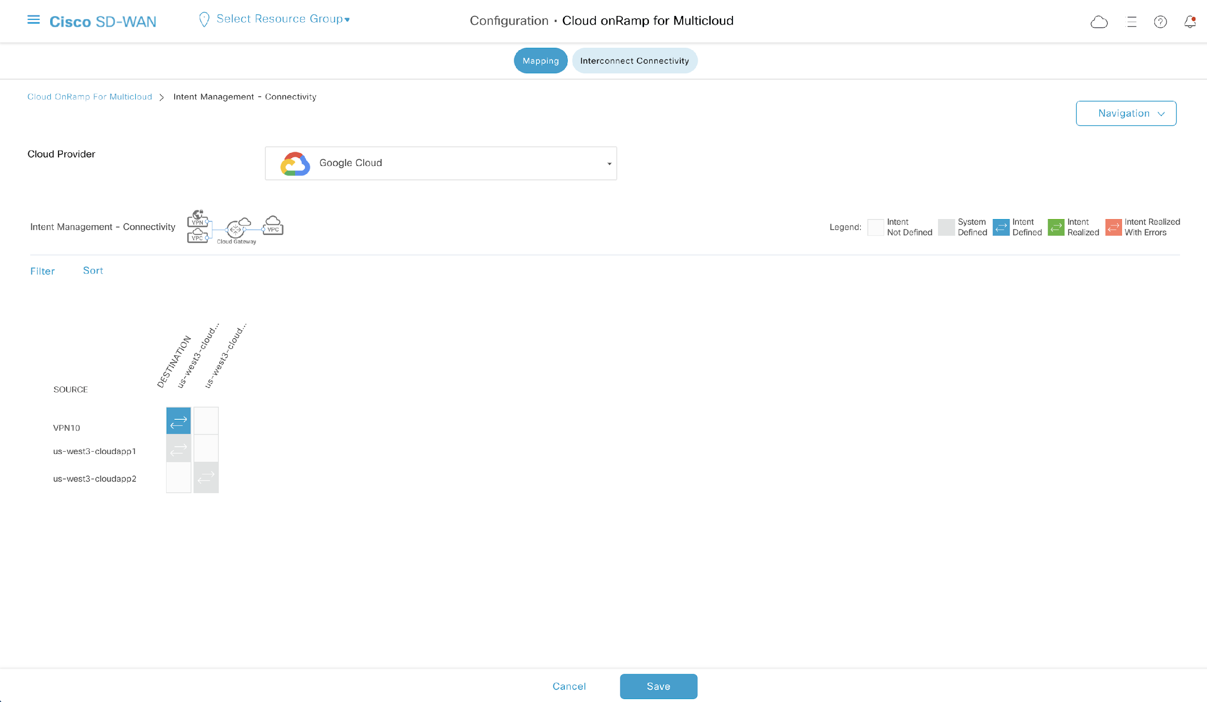Screen dimensions: 1207x702
Task: Switch to the Mapping tab
Action: tap(540, 61)
